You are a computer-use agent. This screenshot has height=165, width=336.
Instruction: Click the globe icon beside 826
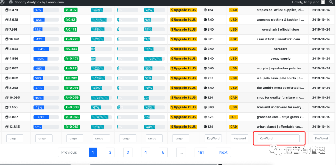pos(205,39)
